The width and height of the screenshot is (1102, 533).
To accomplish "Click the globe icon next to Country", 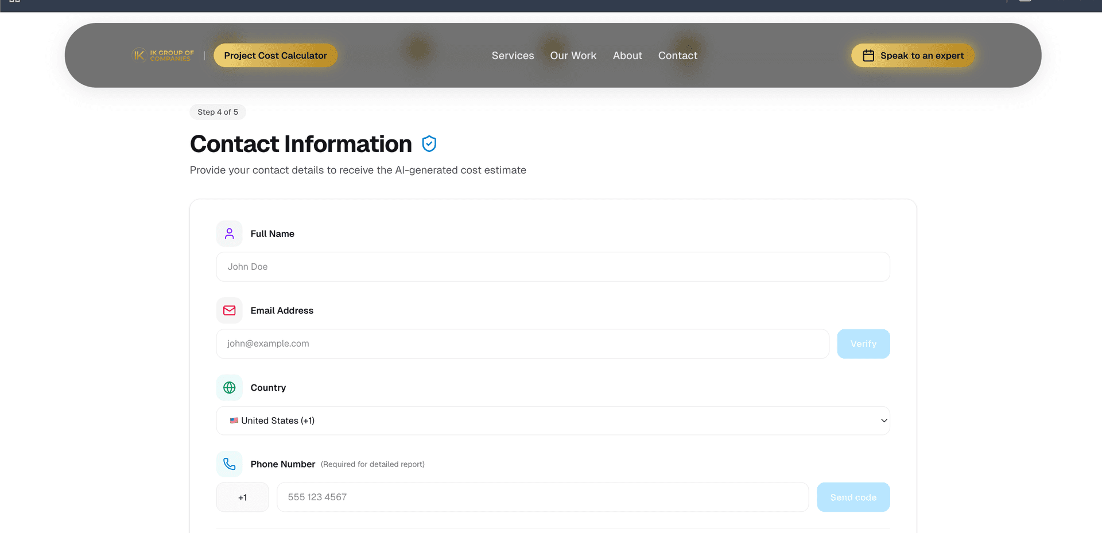I will tap(229, 388).
